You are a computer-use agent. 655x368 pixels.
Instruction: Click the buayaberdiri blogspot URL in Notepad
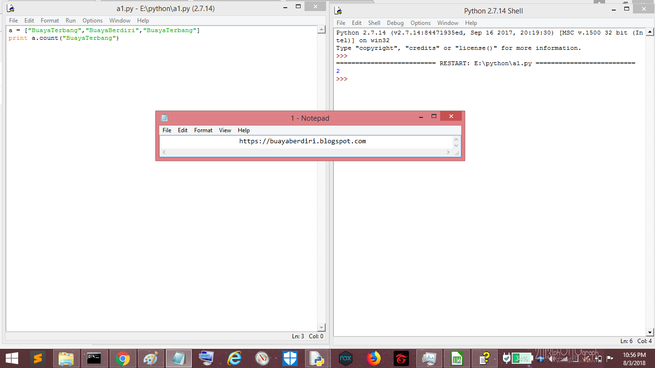pyautogui.click(x=302, y=141)
